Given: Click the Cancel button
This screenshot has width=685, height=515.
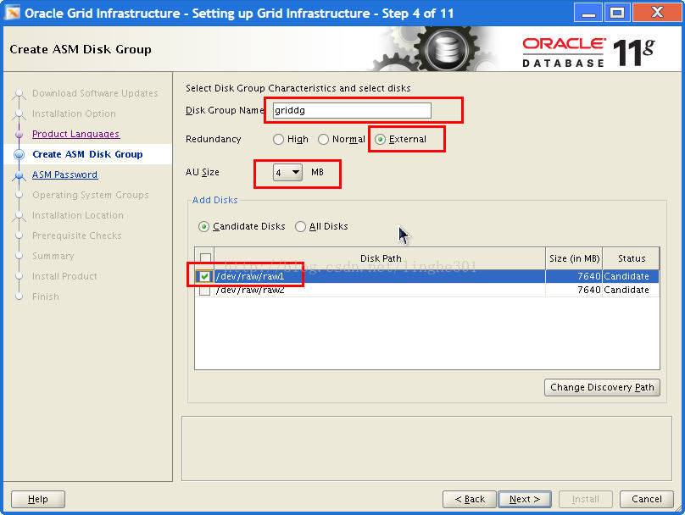Looking at the screenshot, I should (x=647, y=499).
